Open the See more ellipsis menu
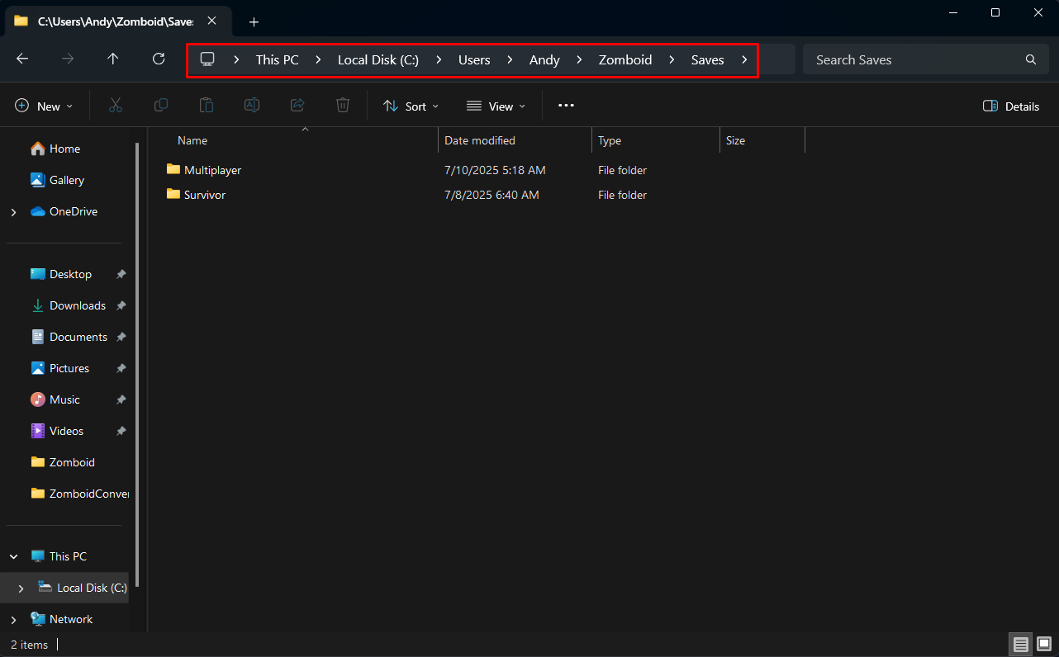 click(x=566, y=106)
